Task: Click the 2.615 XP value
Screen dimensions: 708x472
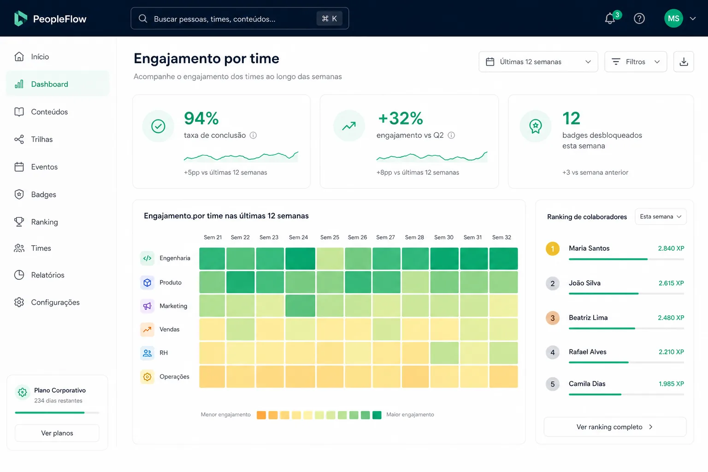Action: [x=671, y=283]
